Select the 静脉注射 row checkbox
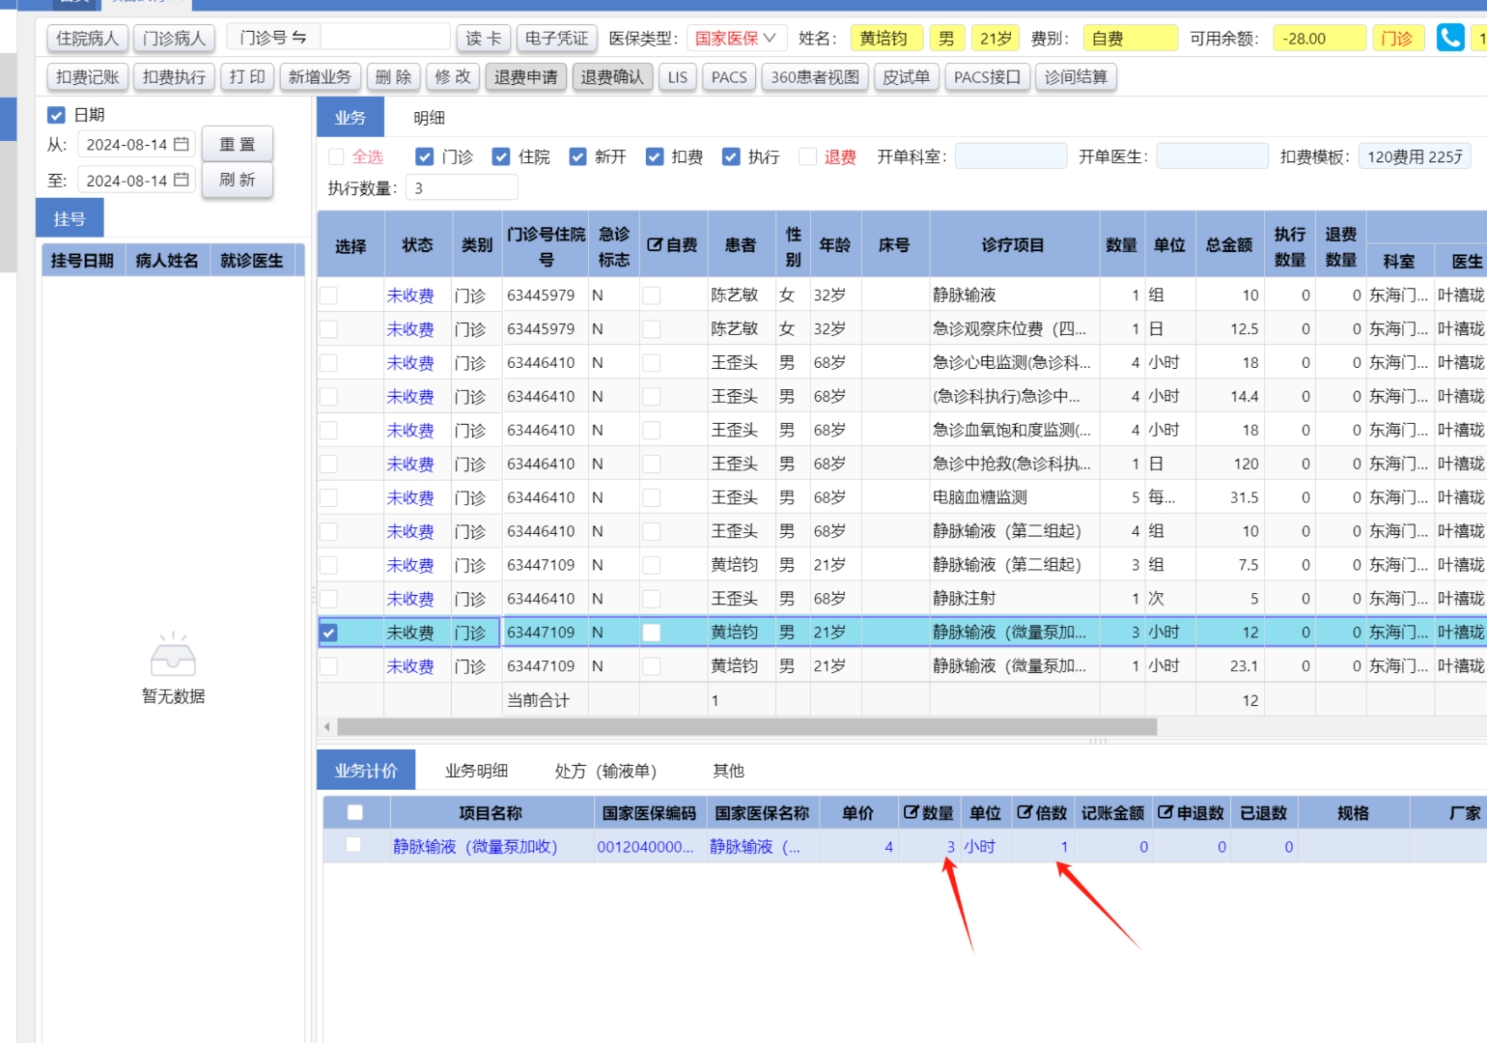 [329, 599]
